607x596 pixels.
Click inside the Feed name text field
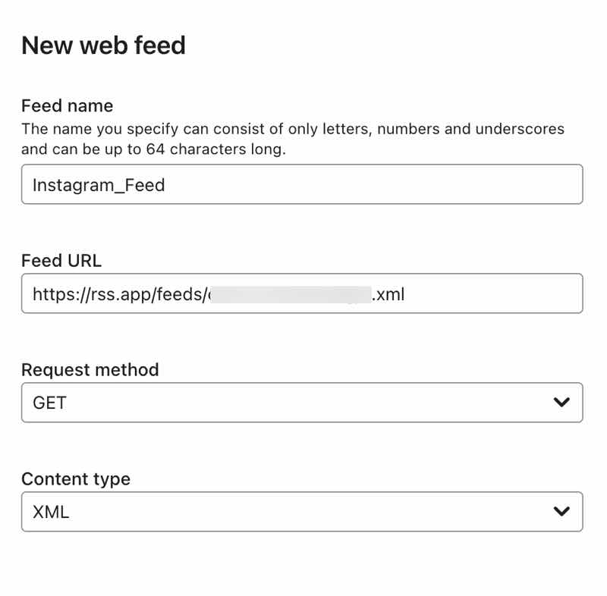click(303, 184)
